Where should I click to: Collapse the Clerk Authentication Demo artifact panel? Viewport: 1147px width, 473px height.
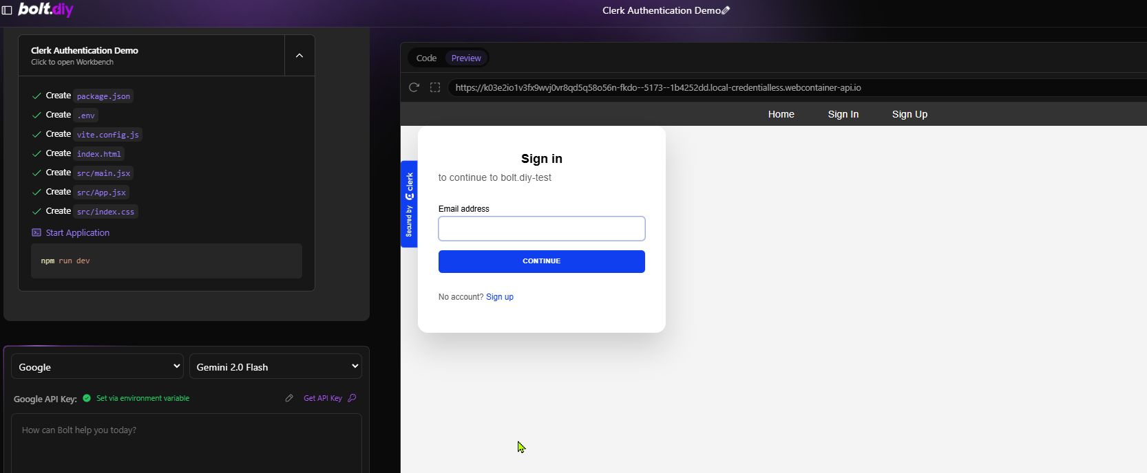(299, 56)
